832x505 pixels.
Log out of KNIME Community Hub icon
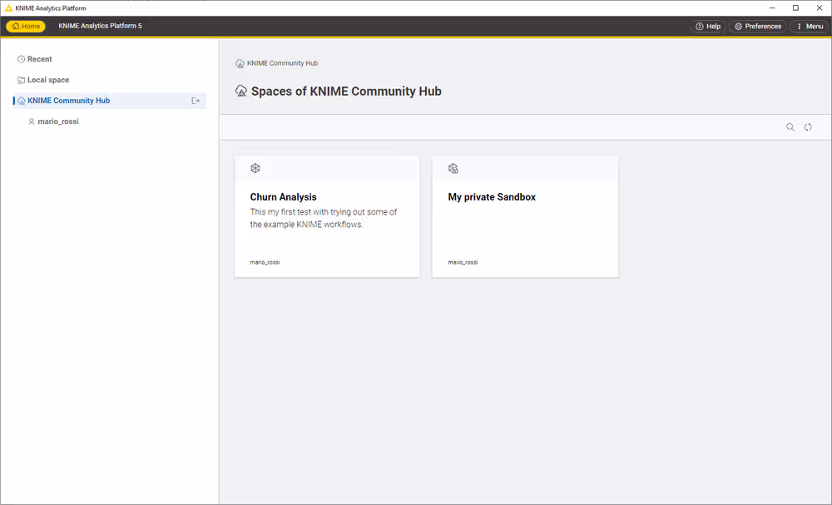[196, 101]
